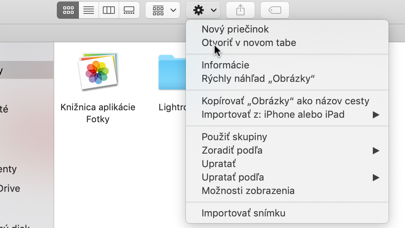Switch to icon view in Finder toolbar
Viewport: 405px width, 228px height.
(68, 10)
